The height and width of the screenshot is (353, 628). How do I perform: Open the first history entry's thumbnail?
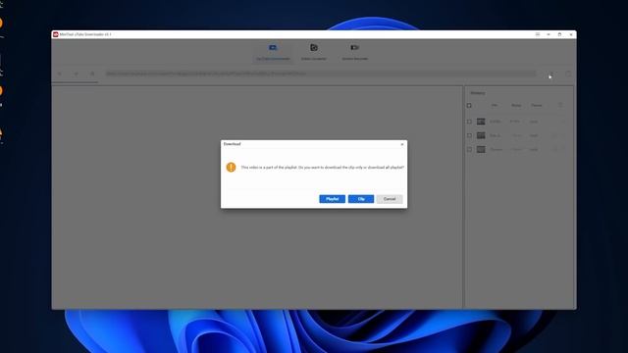point(481,122)
